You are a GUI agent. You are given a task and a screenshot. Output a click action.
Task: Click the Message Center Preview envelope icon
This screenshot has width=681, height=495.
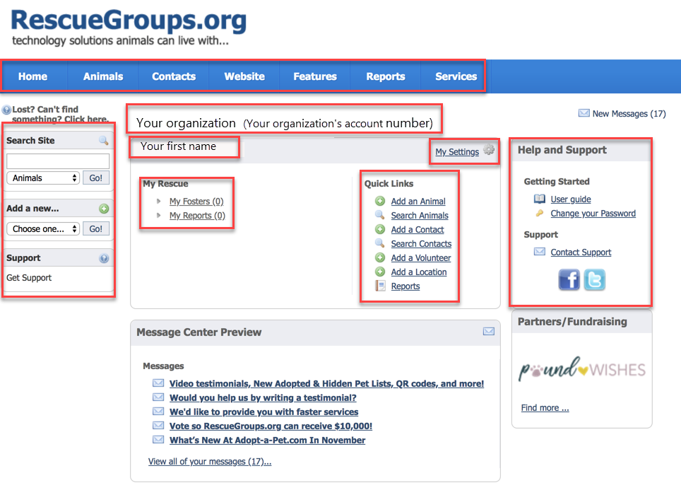(x=489, y=332)
